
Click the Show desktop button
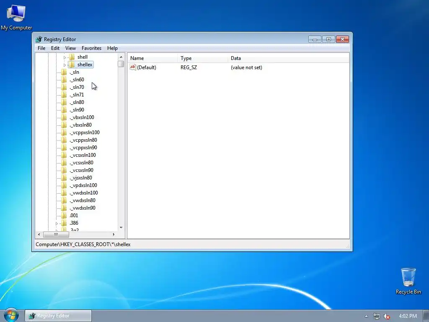[426, 316]
